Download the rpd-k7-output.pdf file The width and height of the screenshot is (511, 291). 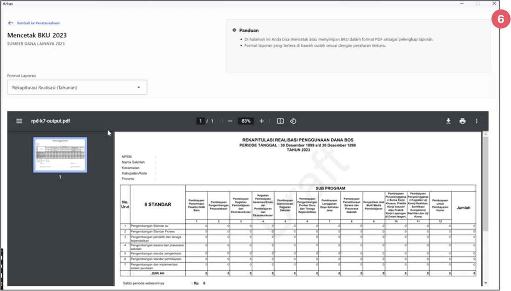pyautogui.click(x=448, y=121)
